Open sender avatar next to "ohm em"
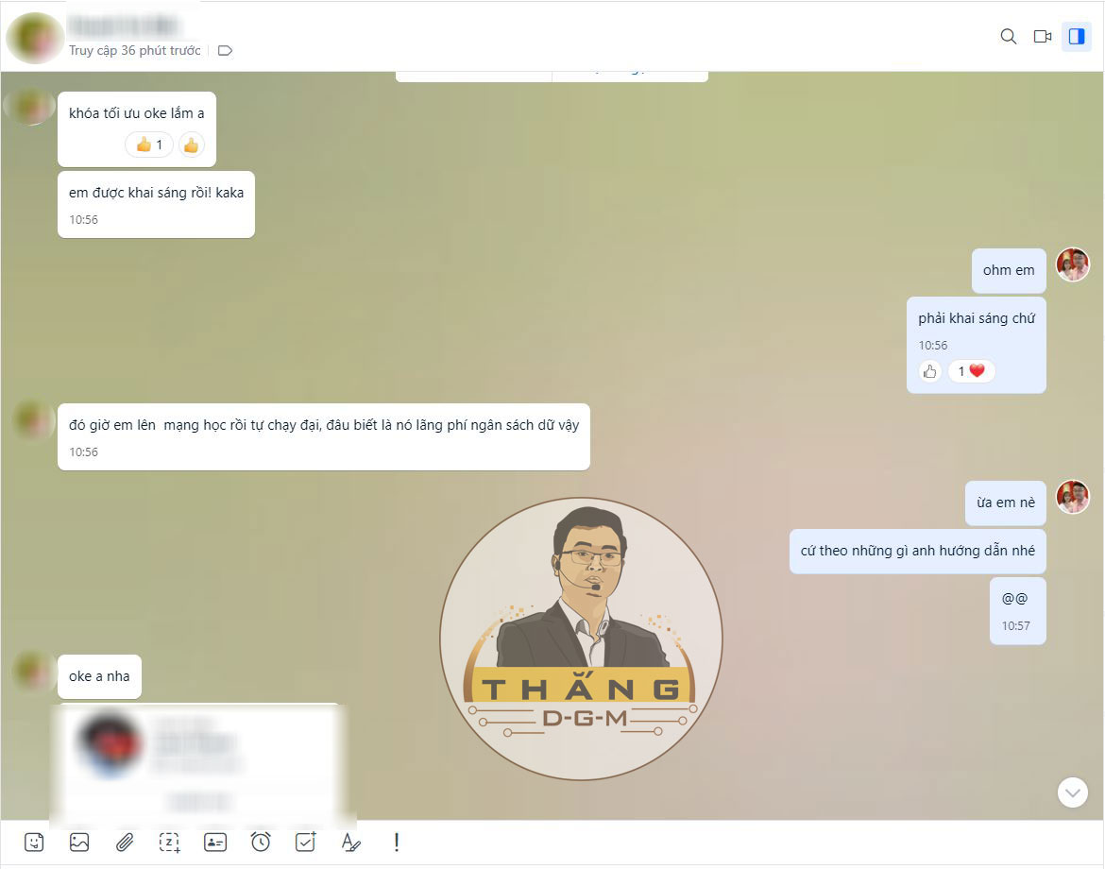The height and width of the screenshot is (869, 1105). click(x=1073, y=265)
